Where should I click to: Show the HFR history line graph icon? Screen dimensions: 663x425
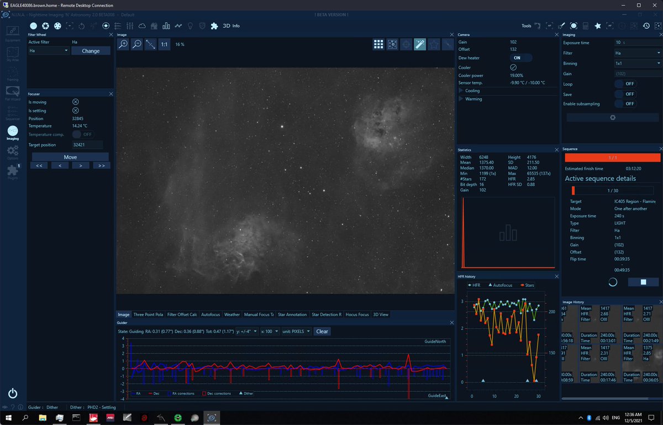click(x=178, y=25)
